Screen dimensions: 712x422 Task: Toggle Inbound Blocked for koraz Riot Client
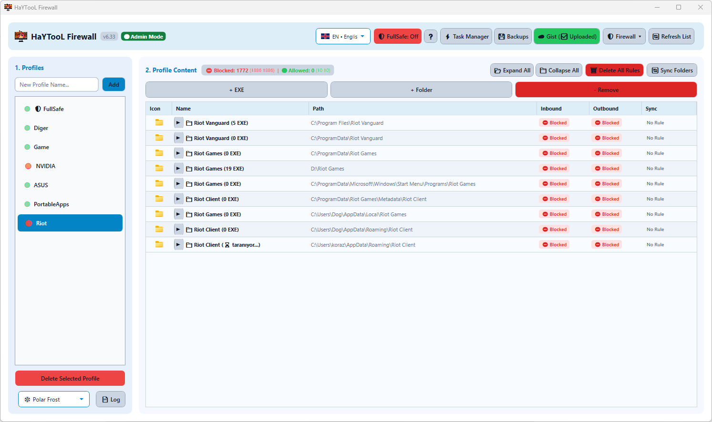point(554,245)
